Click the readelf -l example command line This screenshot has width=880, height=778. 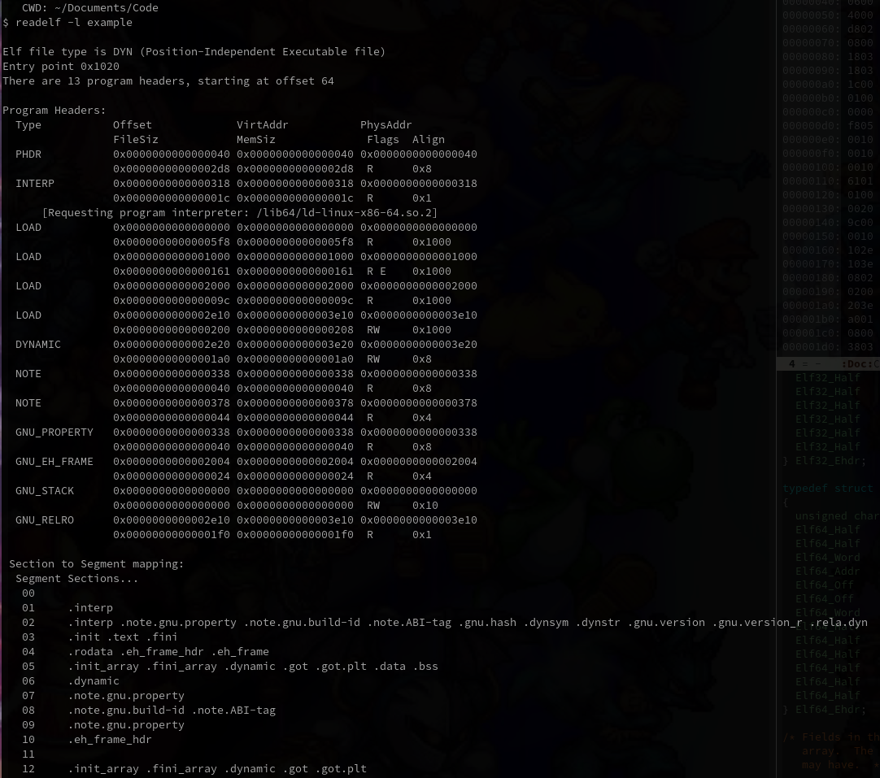(68, 22)
